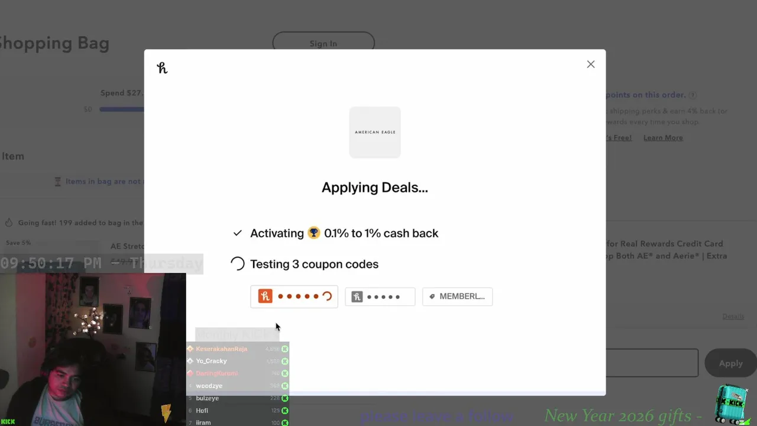Click the Honey logo in the popup
Screen dimensions: 757x426
click(162, 68)
